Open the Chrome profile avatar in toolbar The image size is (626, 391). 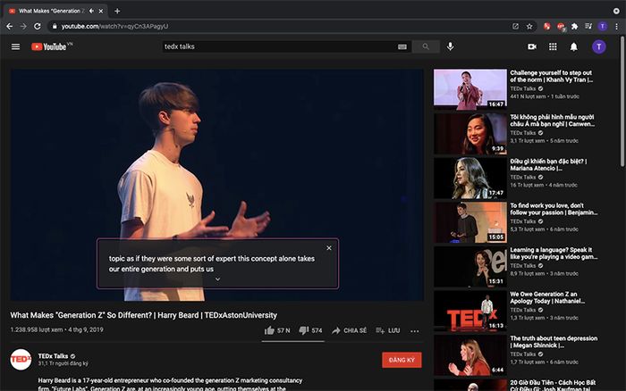click(x=603, y=26)
